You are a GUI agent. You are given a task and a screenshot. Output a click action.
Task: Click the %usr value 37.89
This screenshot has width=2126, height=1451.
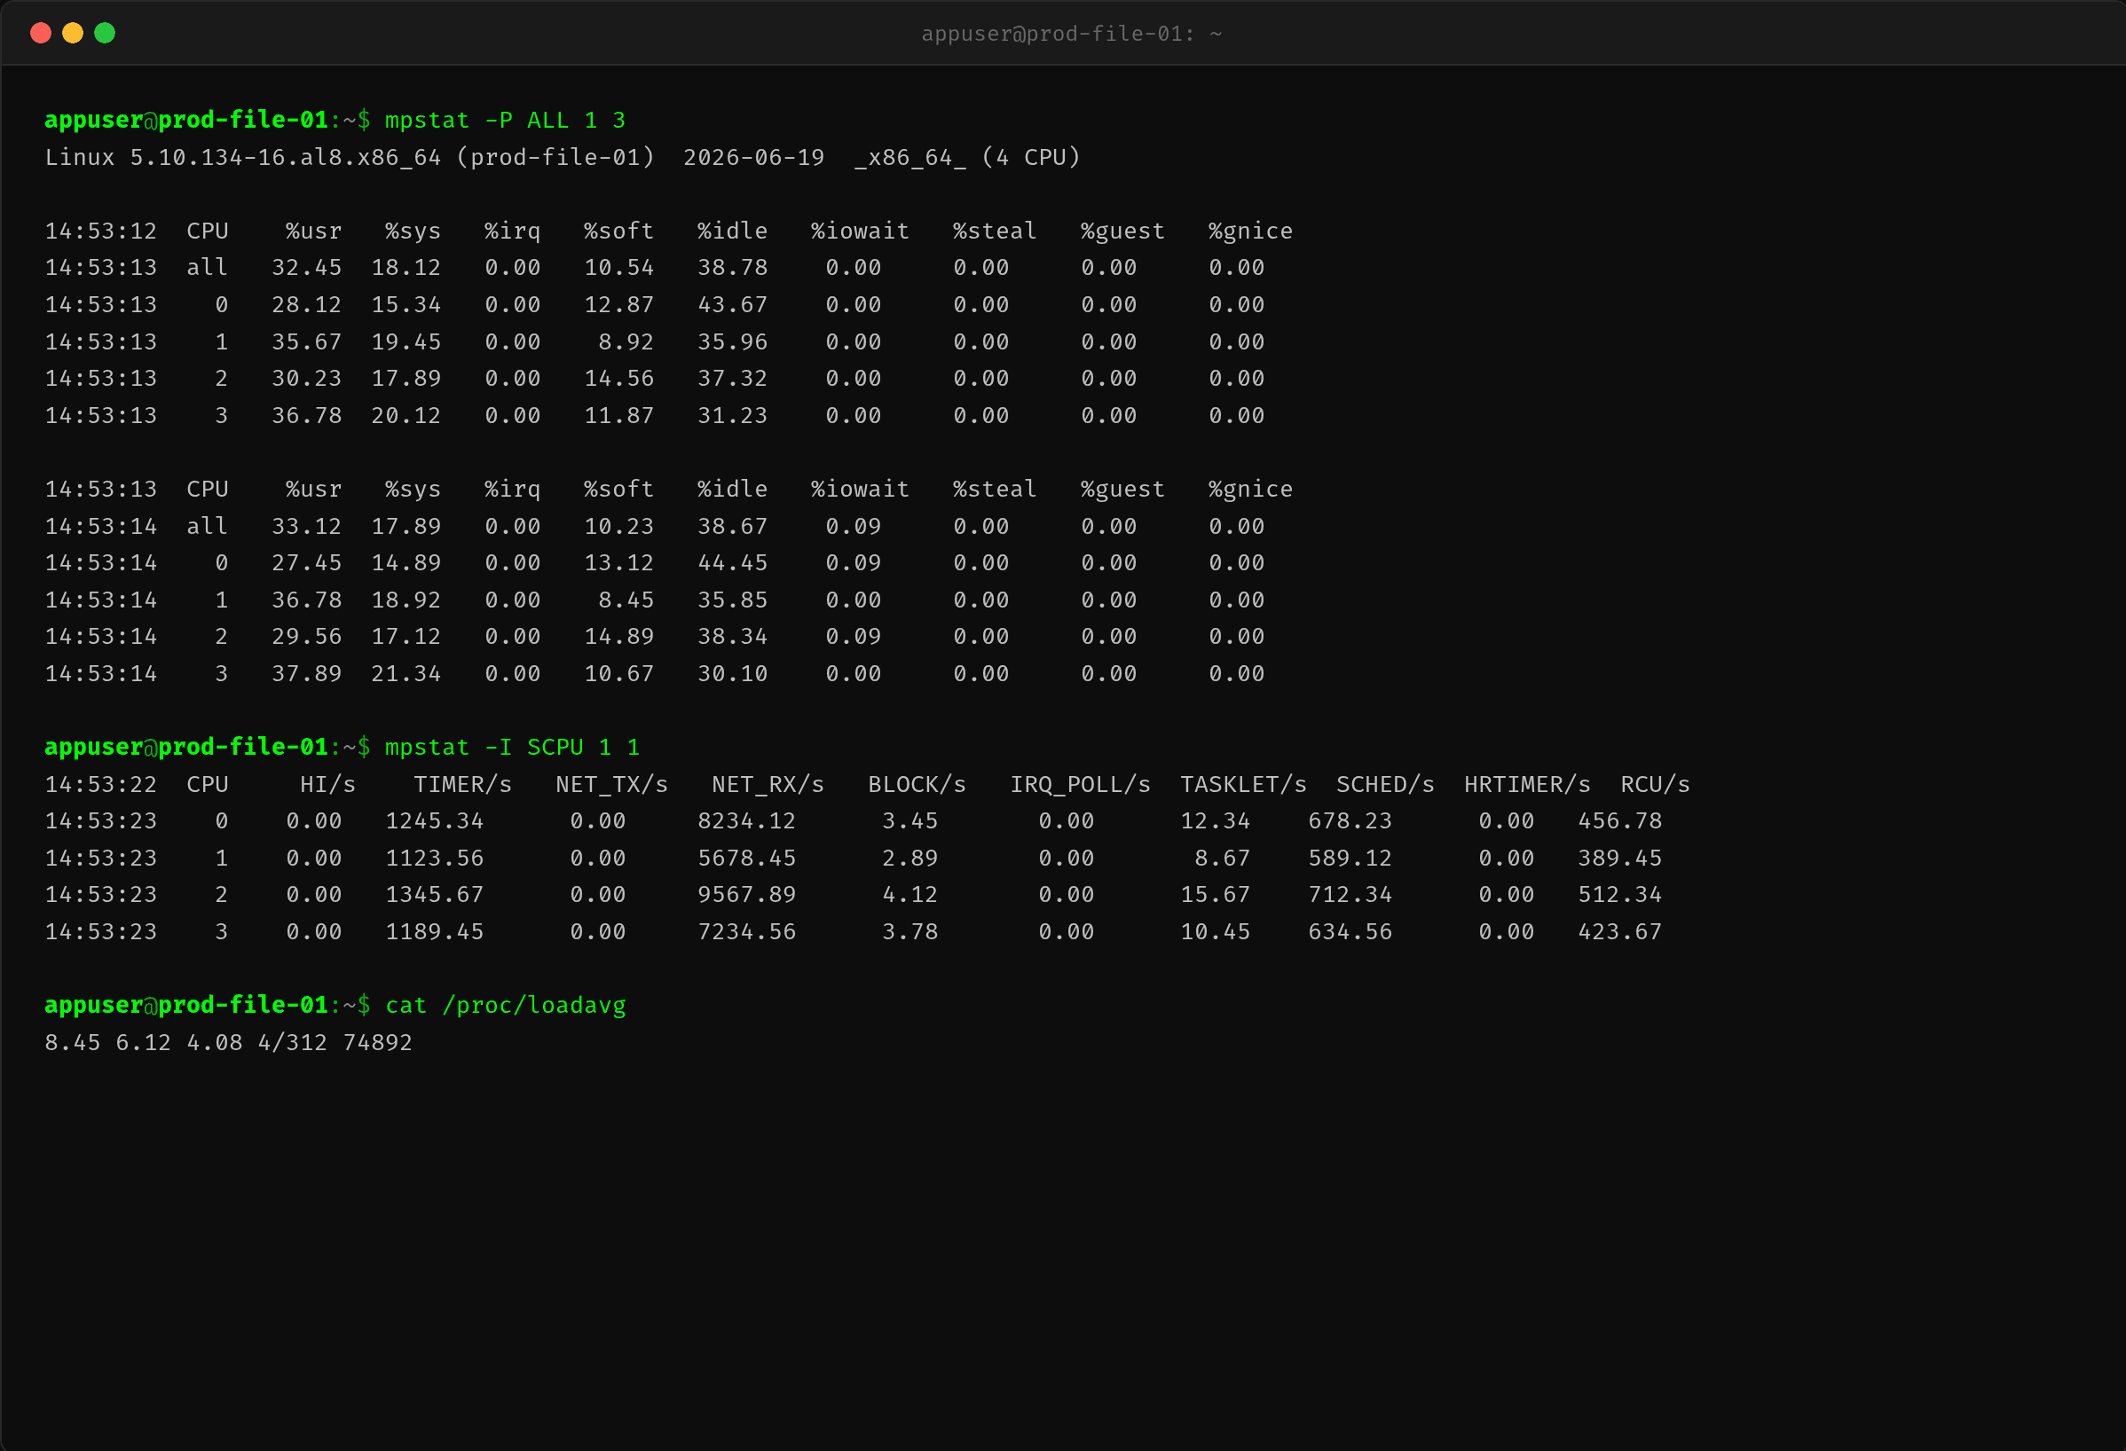(306, 674)
